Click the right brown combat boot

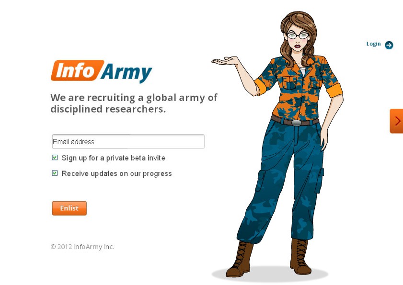[x=300, y=256]
